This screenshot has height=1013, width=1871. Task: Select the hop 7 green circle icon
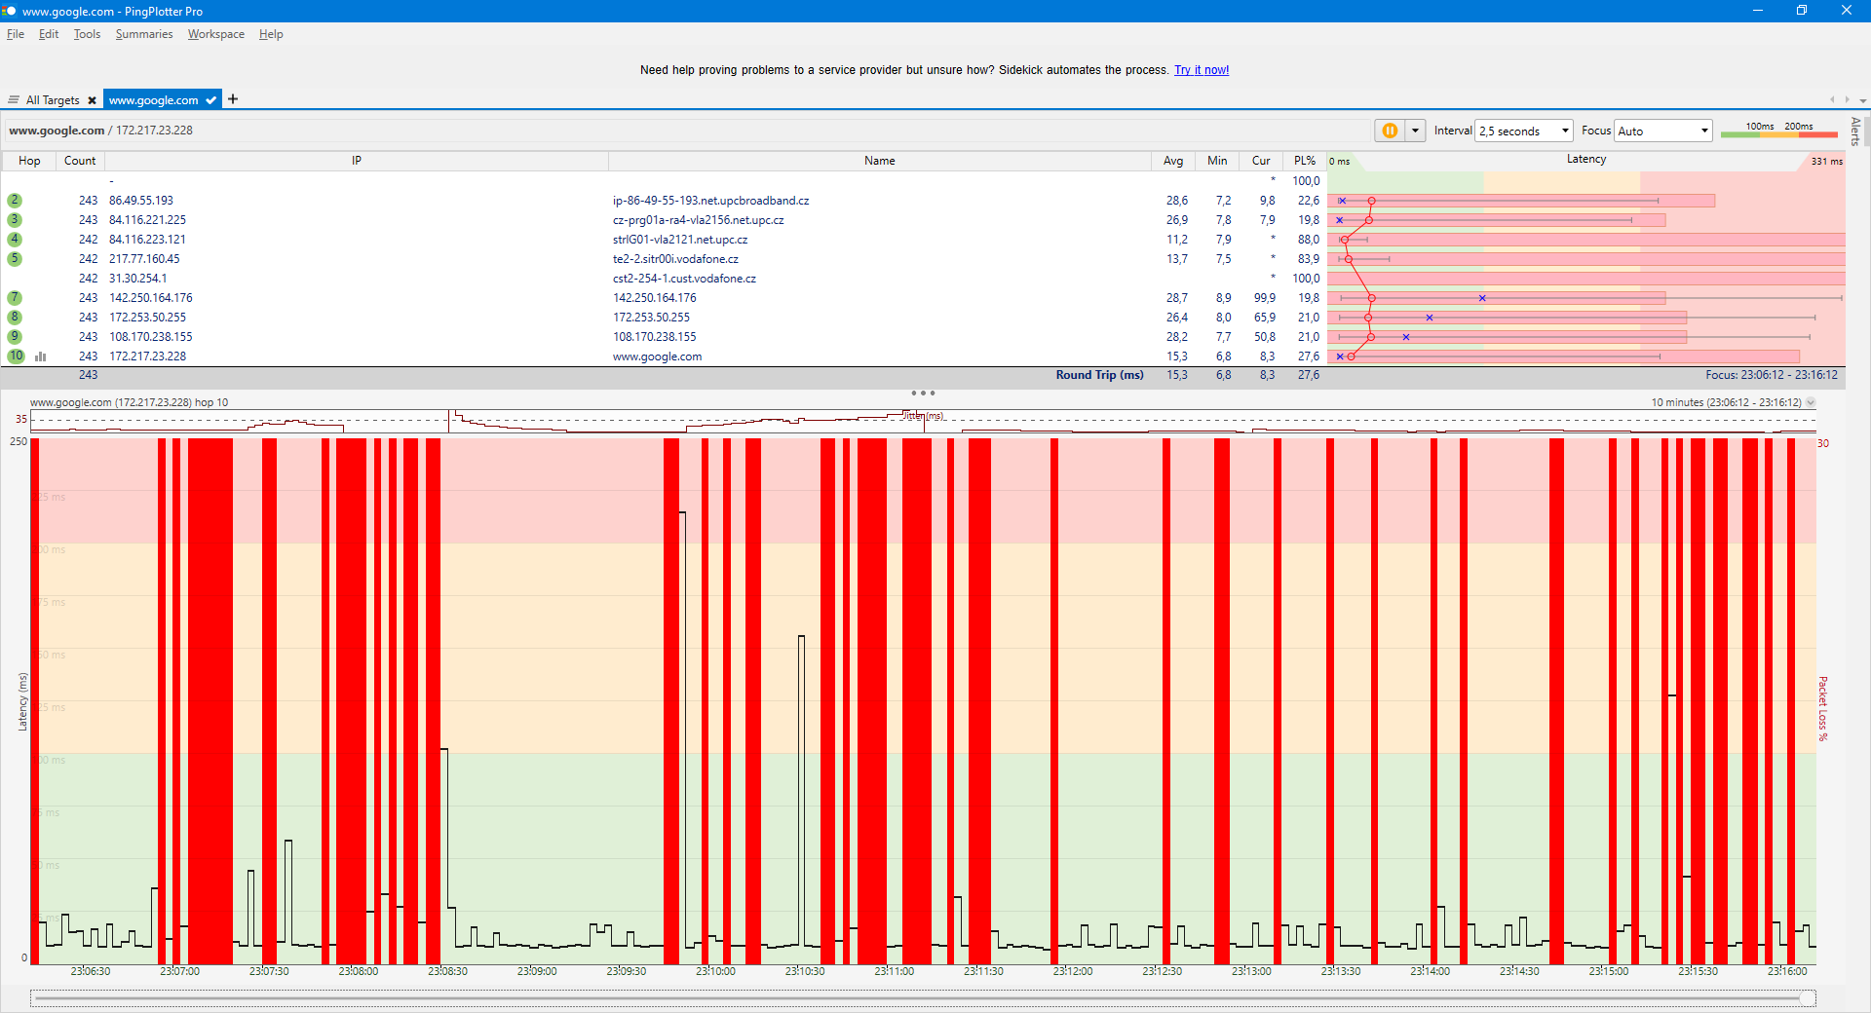click(15, 298)
